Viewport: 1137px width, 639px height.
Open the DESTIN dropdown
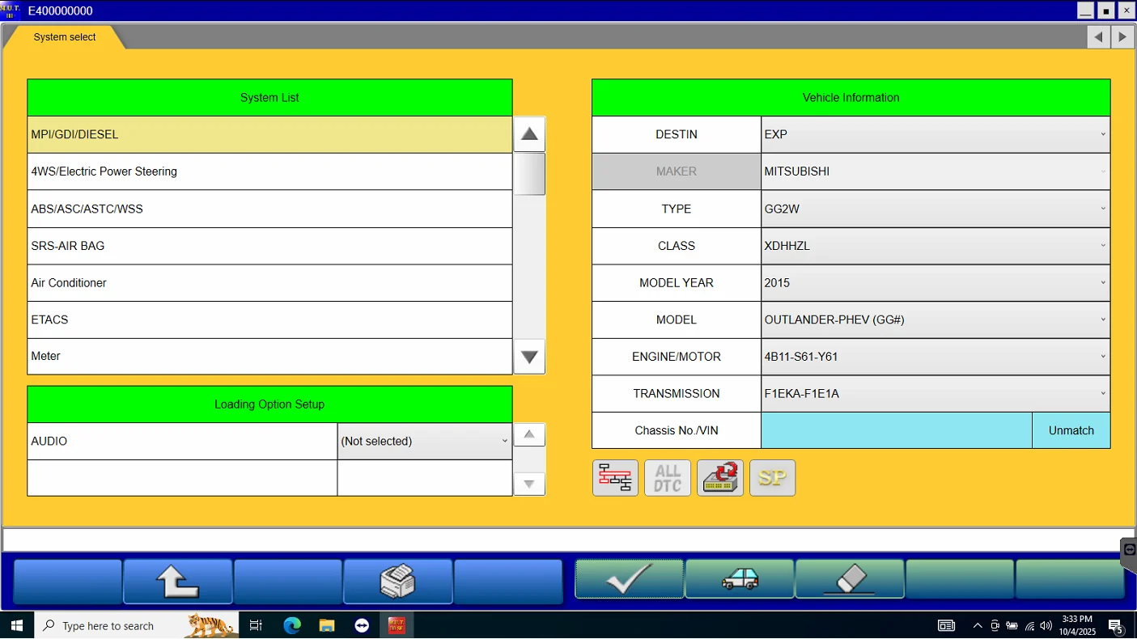click(x=935, y=134)
